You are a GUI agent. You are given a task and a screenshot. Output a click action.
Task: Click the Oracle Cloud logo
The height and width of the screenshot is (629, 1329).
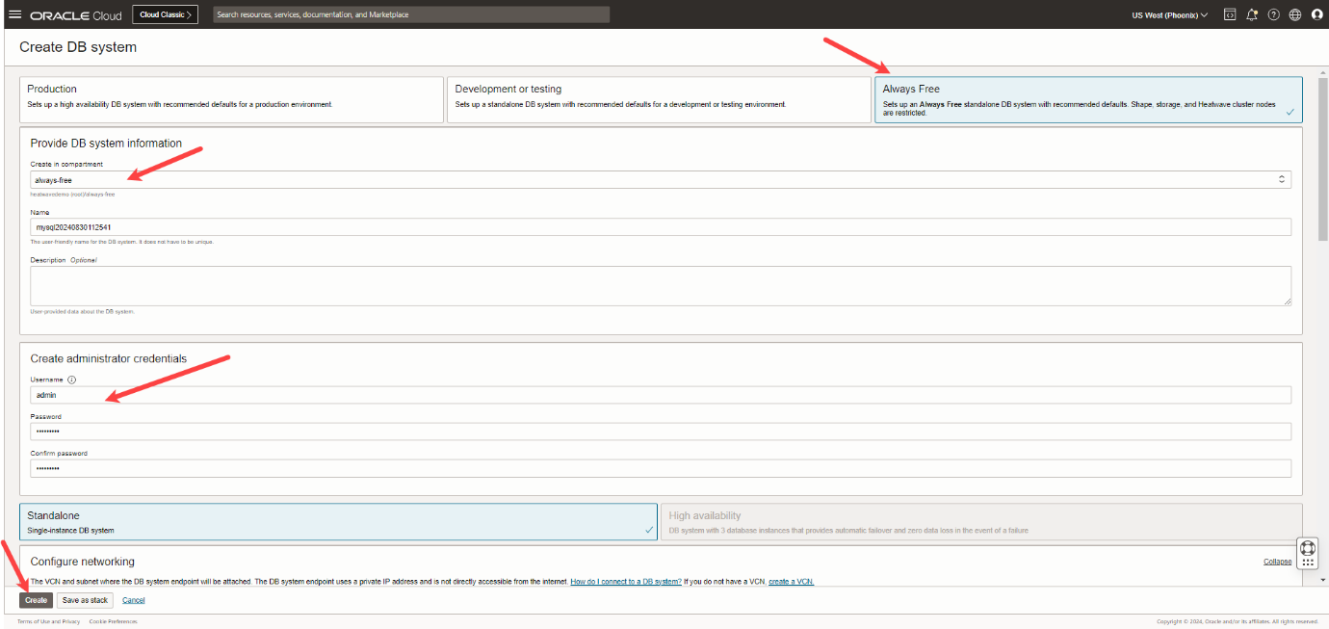click(77, 15)
